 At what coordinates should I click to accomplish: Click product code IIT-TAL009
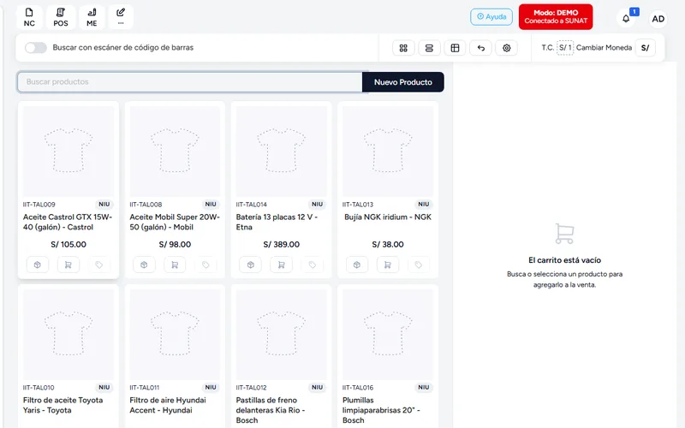(x=39, y=205)
